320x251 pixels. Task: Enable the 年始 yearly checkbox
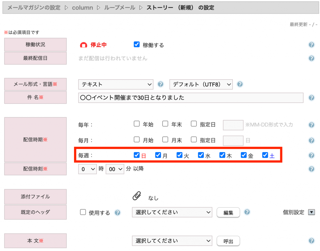pos(137,124)
